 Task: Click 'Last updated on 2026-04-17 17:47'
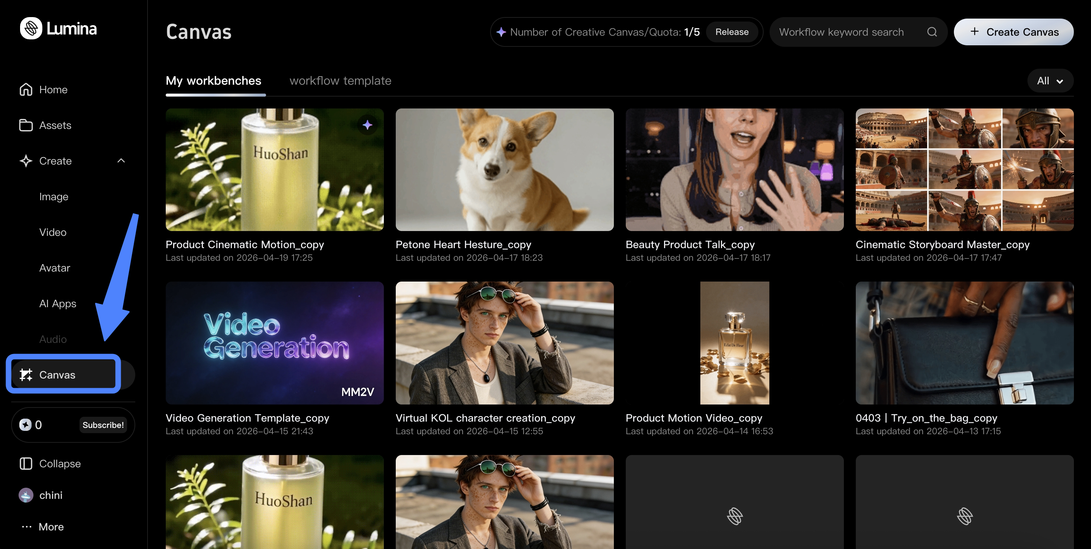[x=929, y=257]
